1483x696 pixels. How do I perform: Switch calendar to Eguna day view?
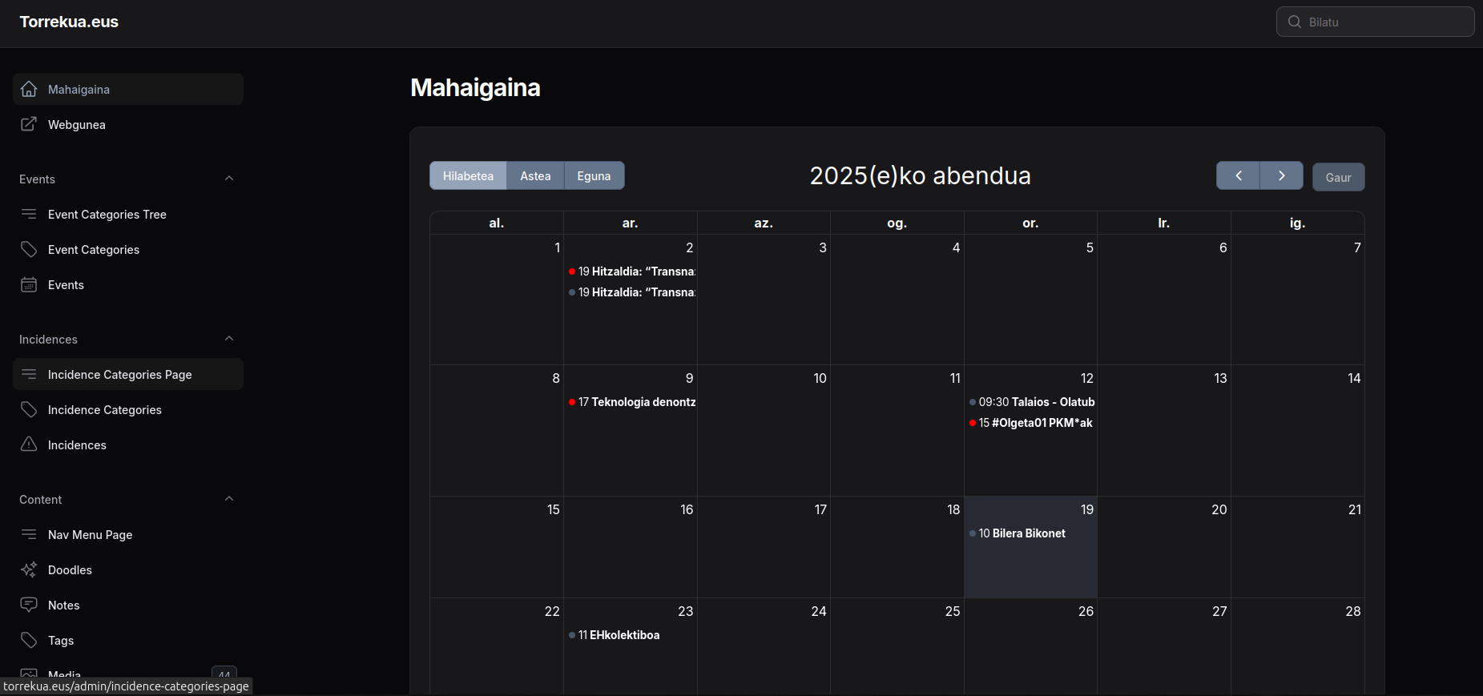coord(594,176)
